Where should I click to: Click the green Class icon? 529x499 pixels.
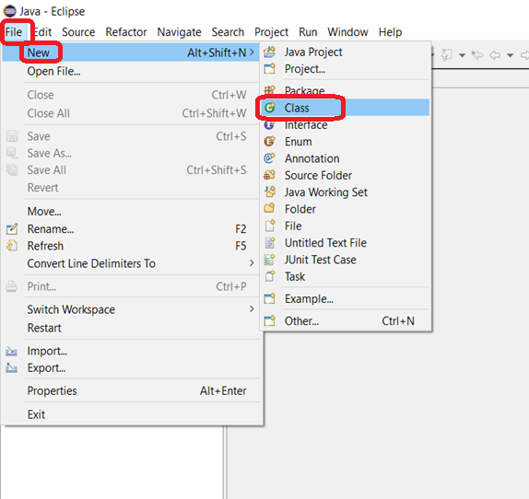(269, 108)
